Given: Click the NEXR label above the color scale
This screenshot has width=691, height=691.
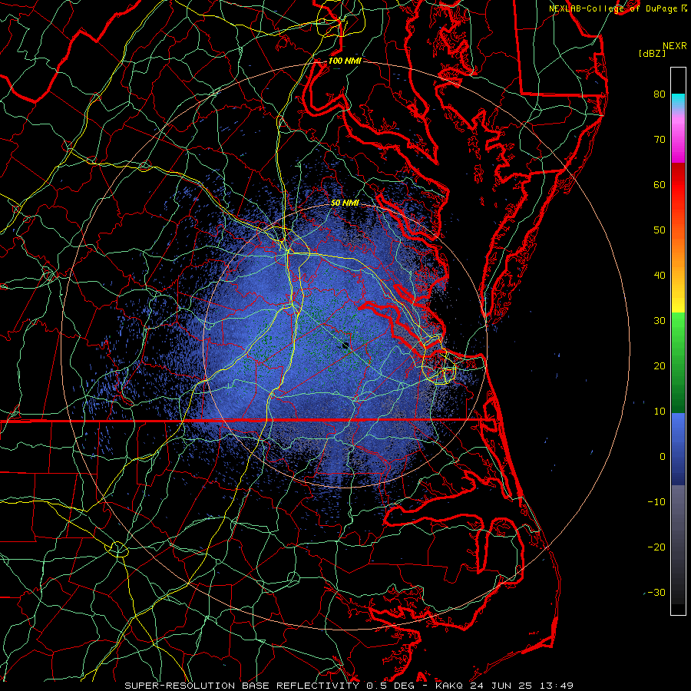Looking at the screenshot, I should (x=674, y=46).
